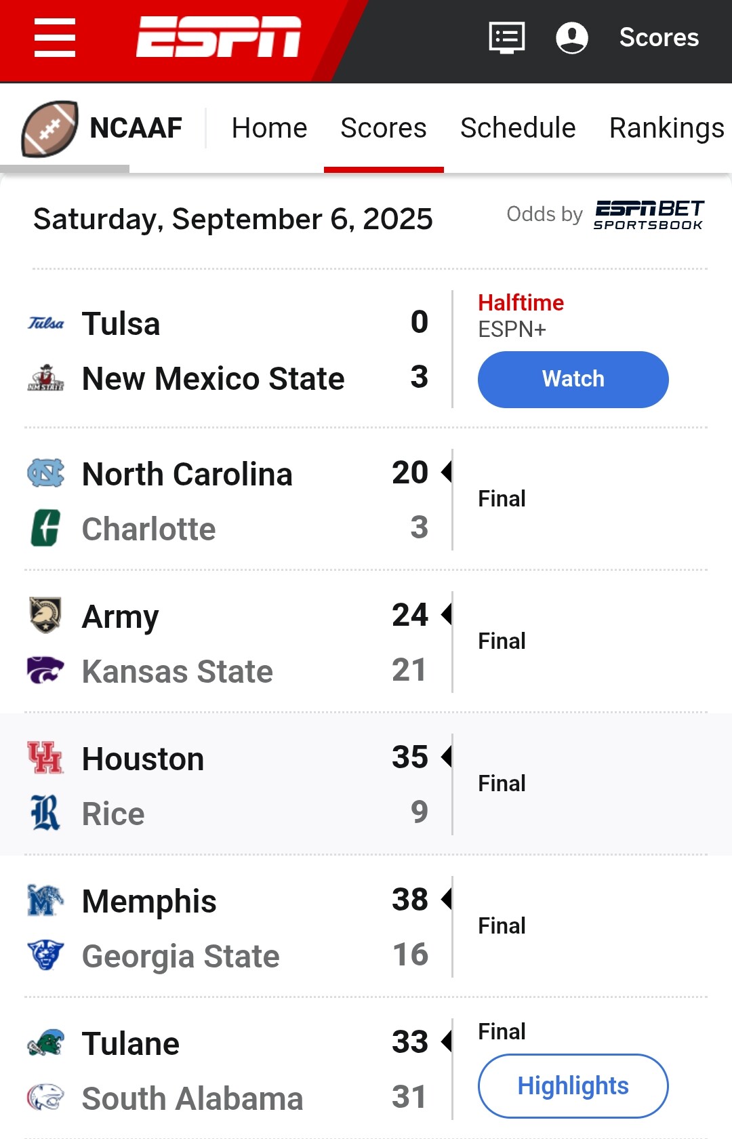The width and height of the screenshot is (732, 1139).
Task: Open the New Mexico State team link
Action: [x=213, y=378]
